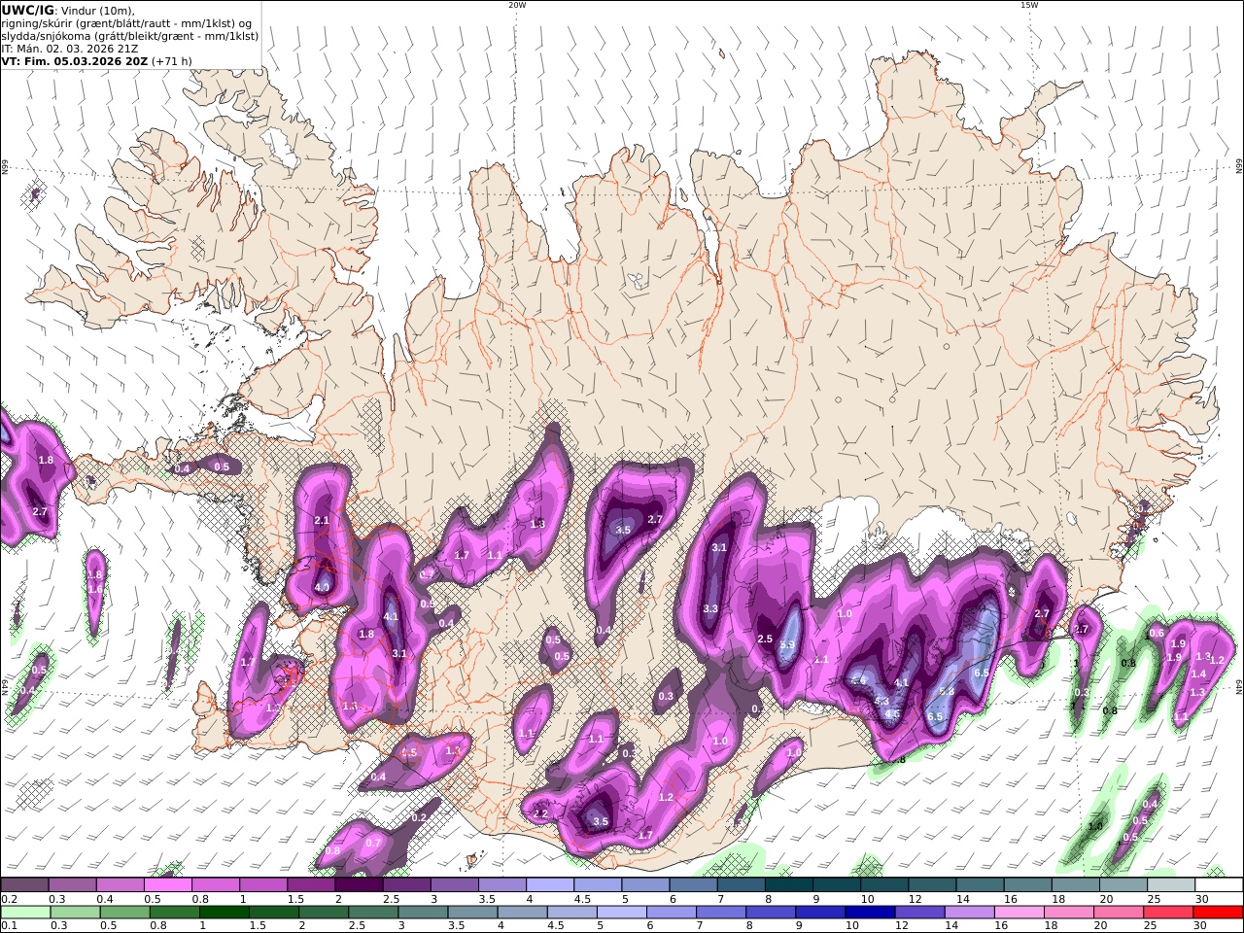Select snow legend swatch between 12 and 14

[931, 884]
